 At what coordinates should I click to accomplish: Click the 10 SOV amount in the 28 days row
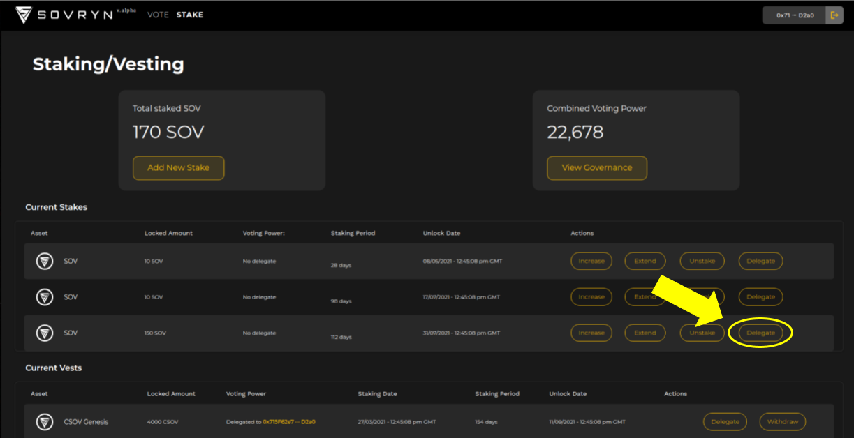pyautogui.click(x=154, y=262)
